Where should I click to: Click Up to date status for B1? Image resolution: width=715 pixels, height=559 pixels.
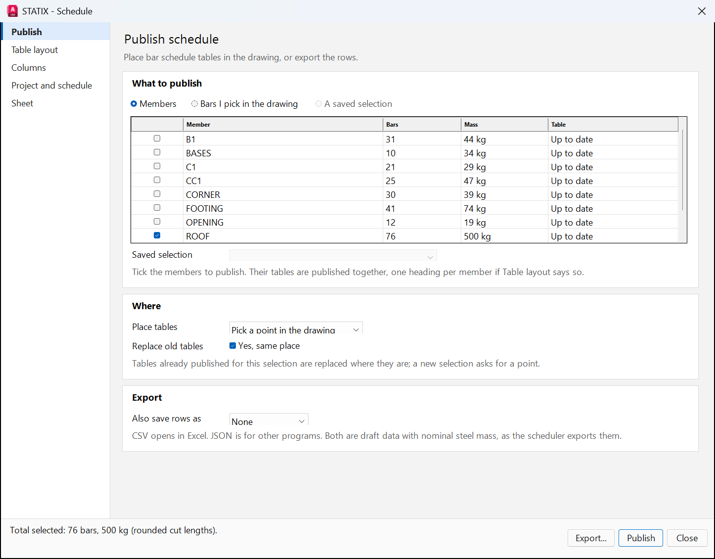click(572, 140)
